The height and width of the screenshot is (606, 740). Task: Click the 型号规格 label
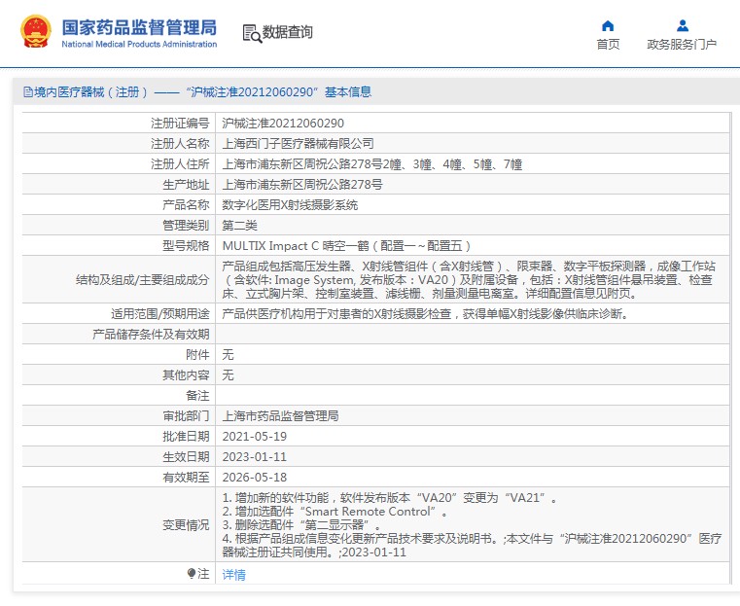click(x=186, y=246)
